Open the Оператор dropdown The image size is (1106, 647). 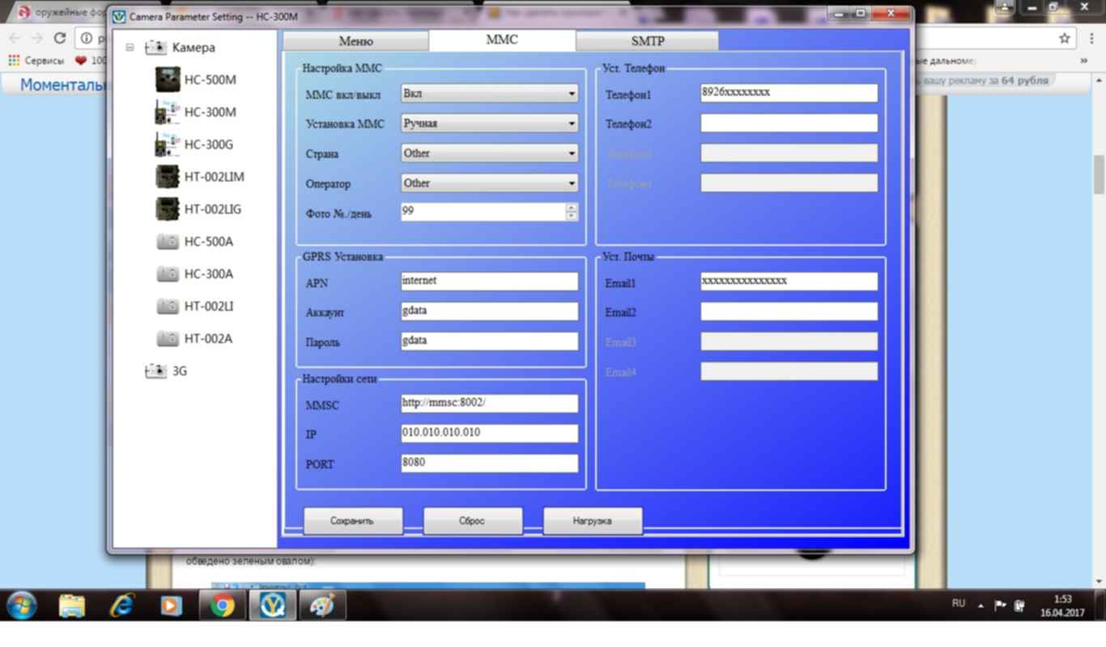pyautogui.click(x=490, y=184)
